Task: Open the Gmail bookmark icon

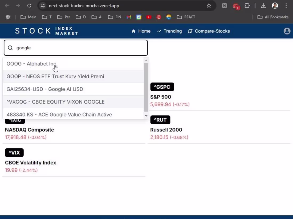Action: [129, 17]
